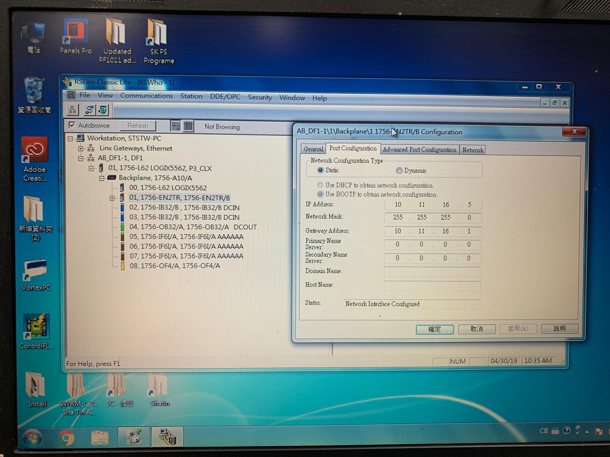Switch to Advanced Port Configuration tab
The image size is (610, 457).
[419, 150]
